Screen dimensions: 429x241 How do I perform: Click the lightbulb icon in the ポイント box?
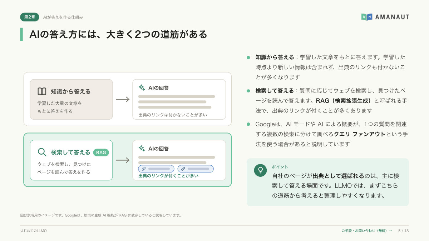coord(260,170)
